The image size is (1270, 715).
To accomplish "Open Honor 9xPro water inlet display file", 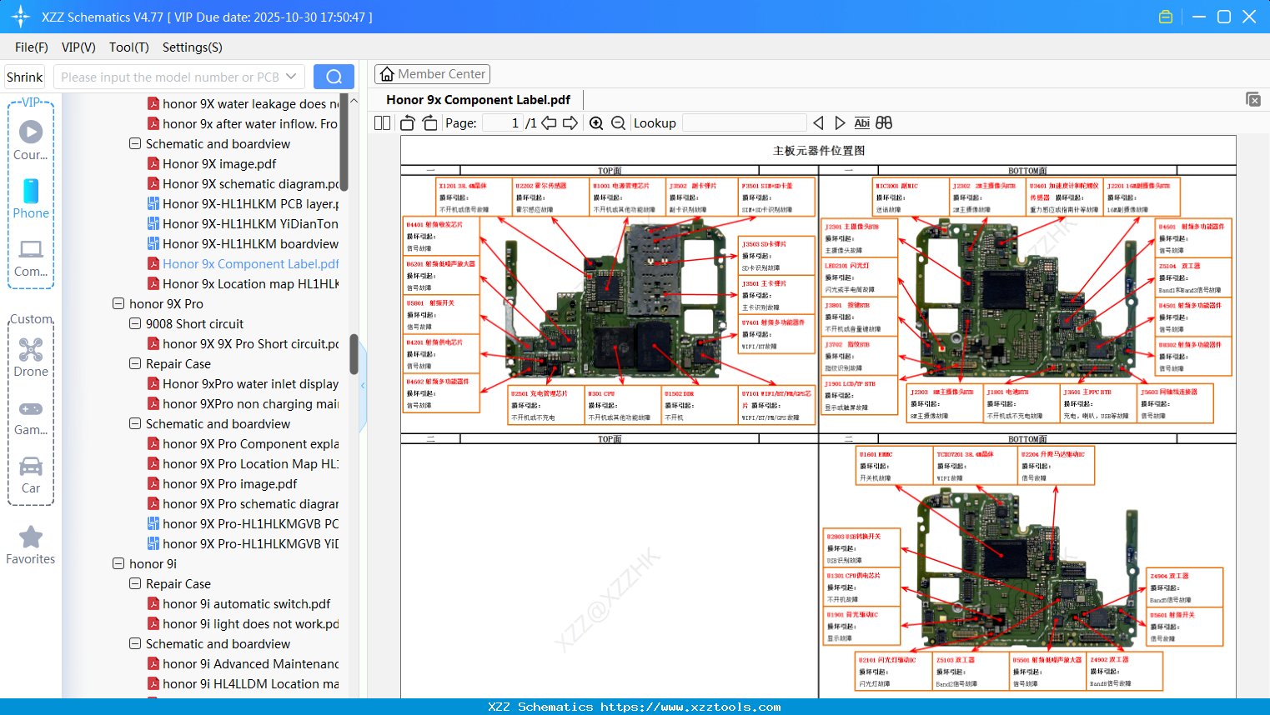I will tap(243, 383).
